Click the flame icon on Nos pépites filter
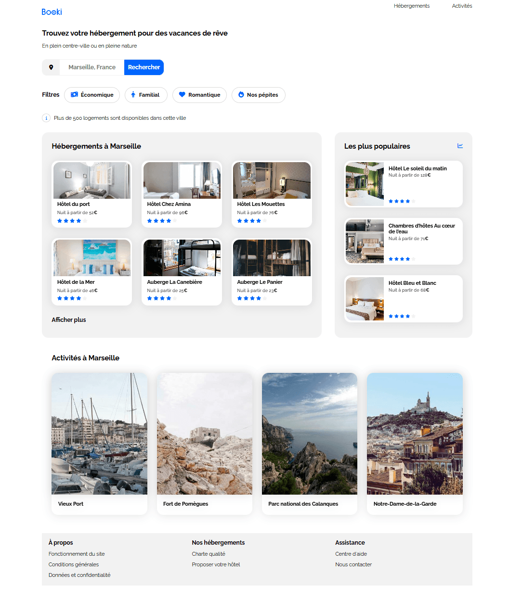The image size is (509, 600). [241, 95]
